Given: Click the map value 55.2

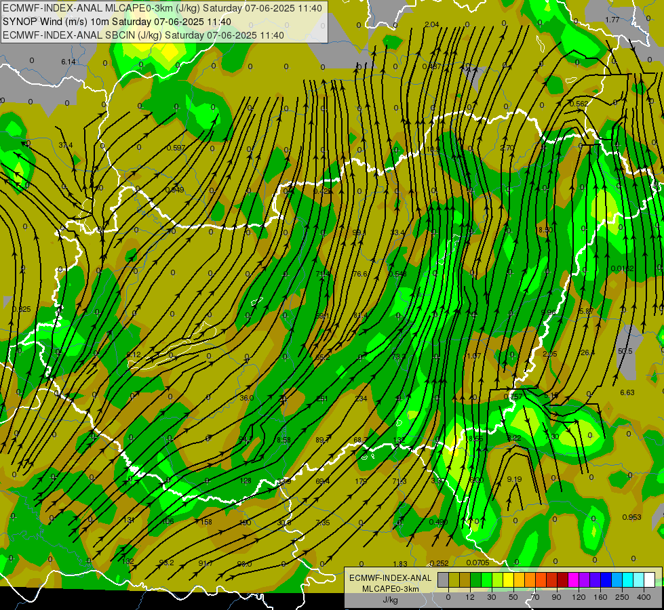Looking at the screenshot, I should (323, 357).
